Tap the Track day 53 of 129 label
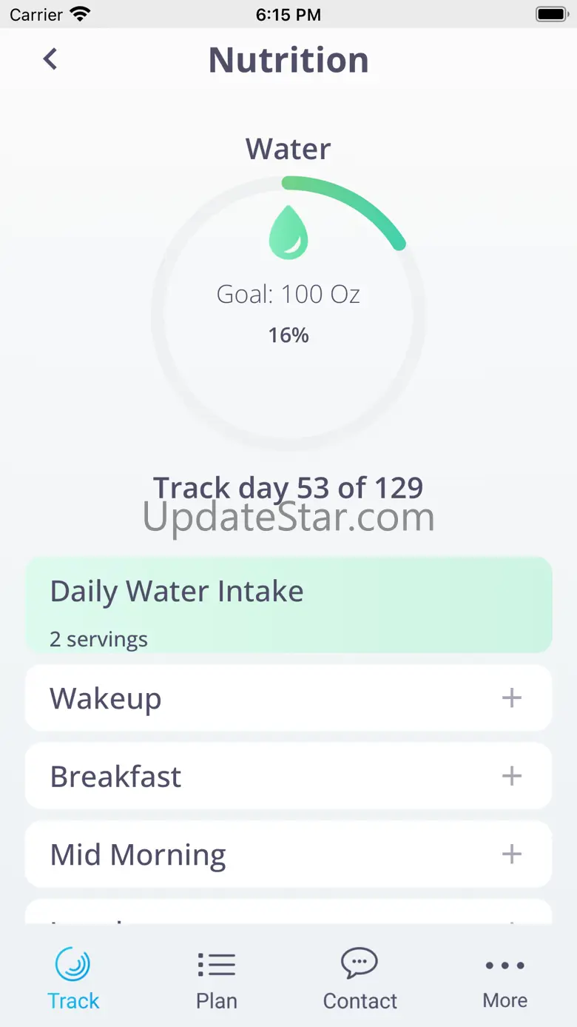Image resolution: width=577 pixels, height=1027 pixels. (288, 488)
